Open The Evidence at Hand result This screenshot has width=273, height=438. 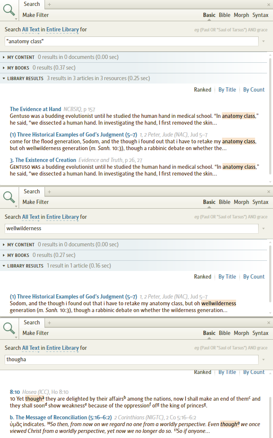pyautogui.click(x=36, y=109)
